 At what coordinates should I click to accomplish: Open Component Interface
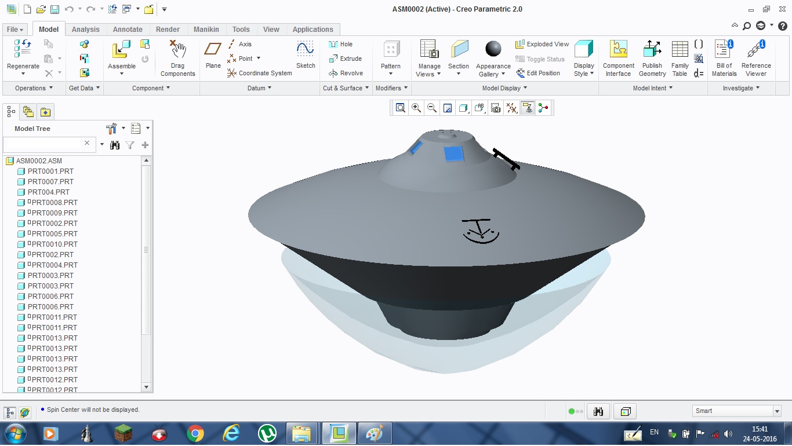click(x=619, y=58)
